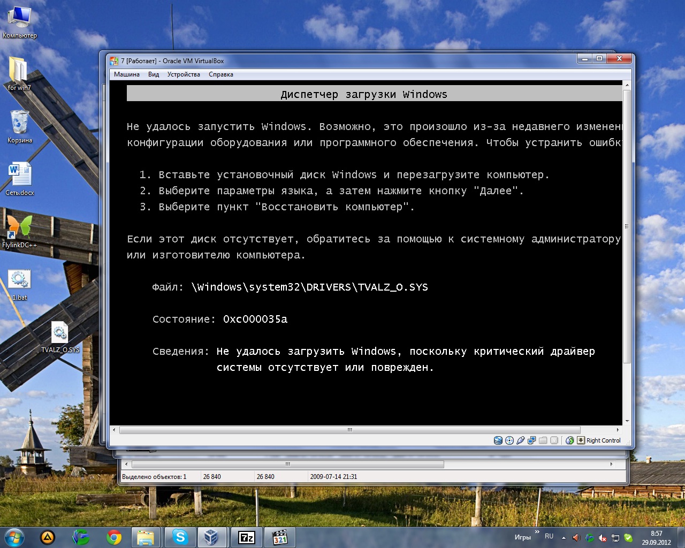
Task: Switch to 7-Zip in the taskbar
Action: [x=246, y=537]
